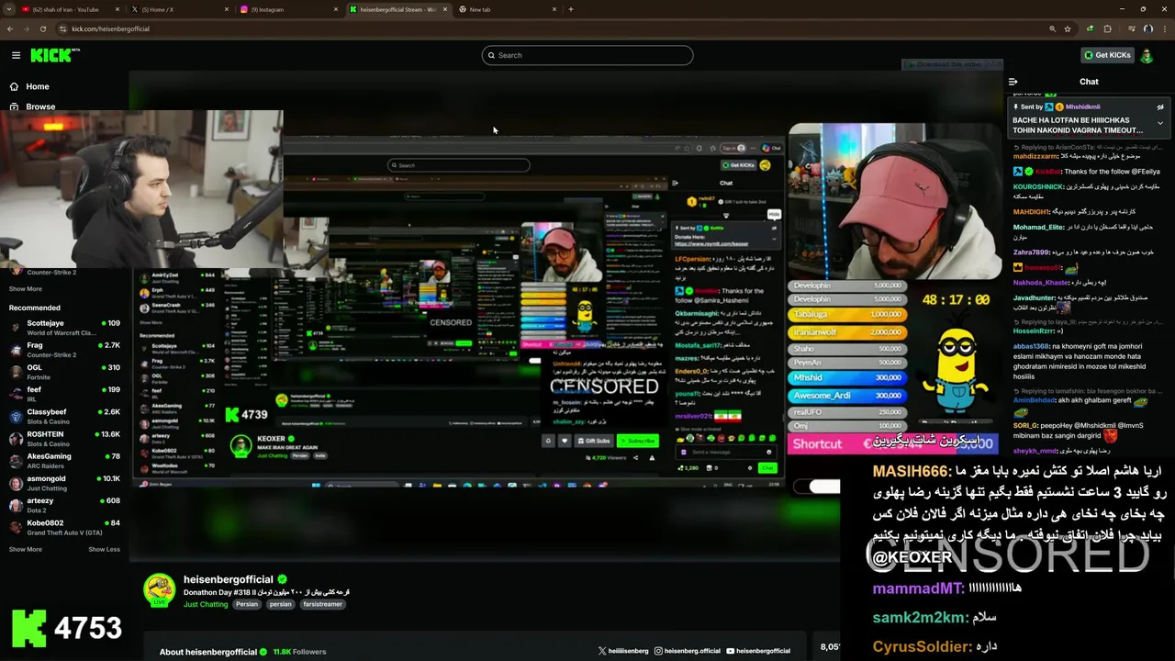
Task: Open the Kick hamburger sidebar menu
Action: (x=16, y=55)
